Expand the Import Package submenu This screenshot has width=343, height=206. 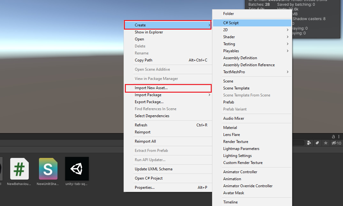(168, 95)
